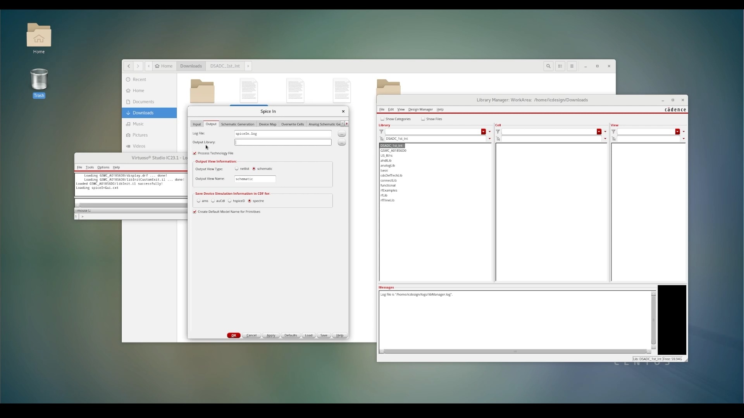Click Save in Spice In dialog
This screenshot has width=744, height=418.
pyautogui.click(x=324, y=336)
